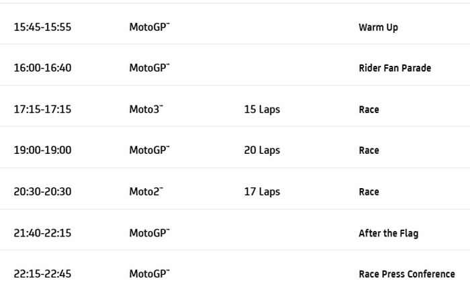Click the 22:15-22:45 time slot
Image resolution: width=470 pixels, height=299 pixels.
tap(42, 274)
